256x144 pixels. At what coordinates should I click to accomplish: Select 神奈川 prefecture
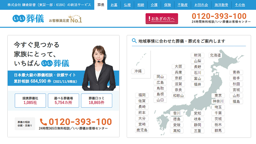[218, 101]
